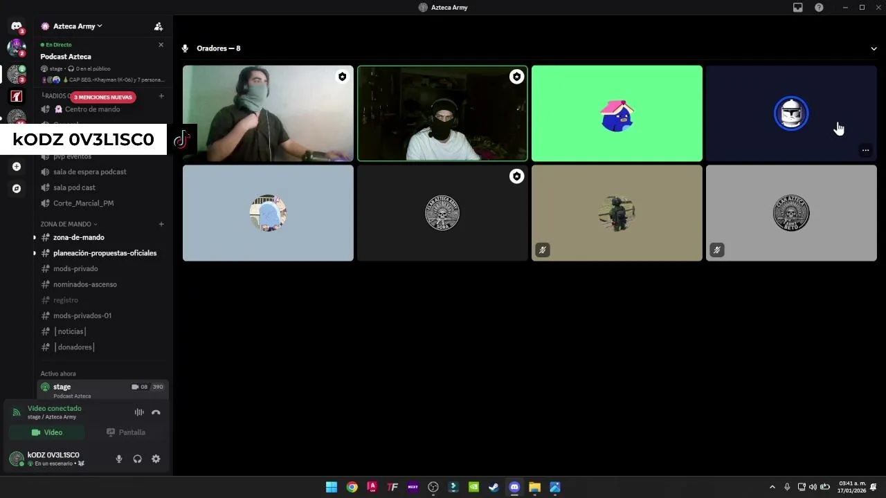
Task: Open Steam from the taskbar
Action: tap(494, 487)
